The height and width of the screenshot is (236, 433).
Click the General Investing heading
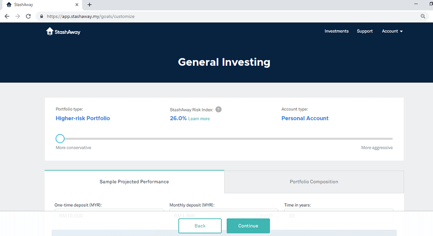[224, 62]
